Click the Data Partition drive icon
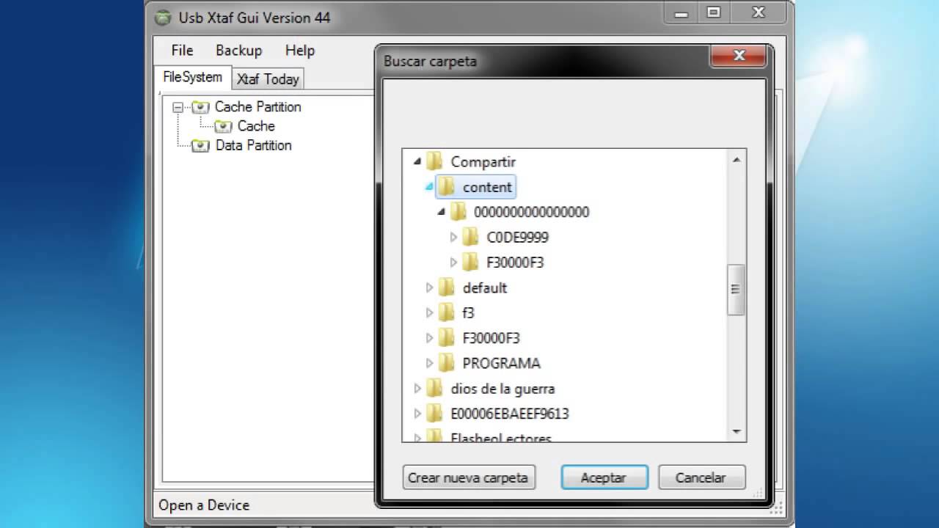This screenshot has width=939, height=528. [200, 146]
